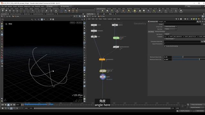
Task: Open the Render menu
Action: [x=10, y=6]
